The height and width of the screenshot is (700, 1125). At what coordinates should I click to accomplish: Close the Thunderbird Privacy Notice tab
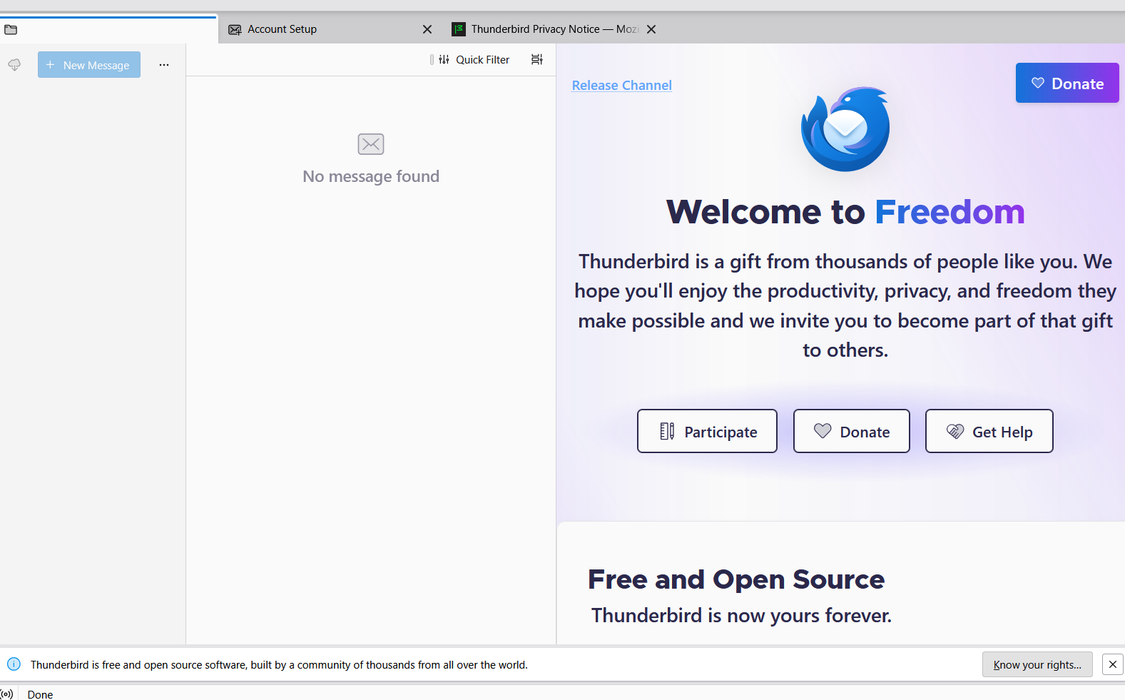(x=651, y=29)
